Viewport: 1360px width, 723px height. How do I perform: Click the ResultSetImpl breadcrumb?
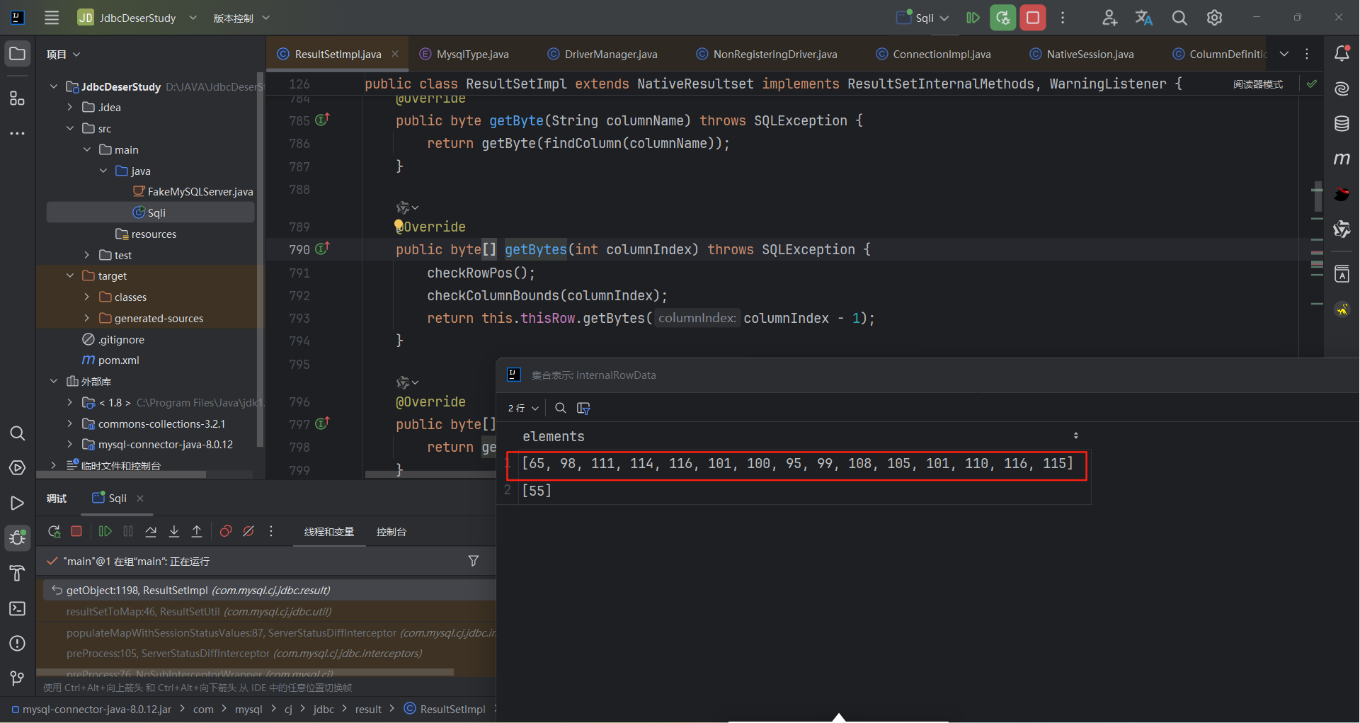445,709
